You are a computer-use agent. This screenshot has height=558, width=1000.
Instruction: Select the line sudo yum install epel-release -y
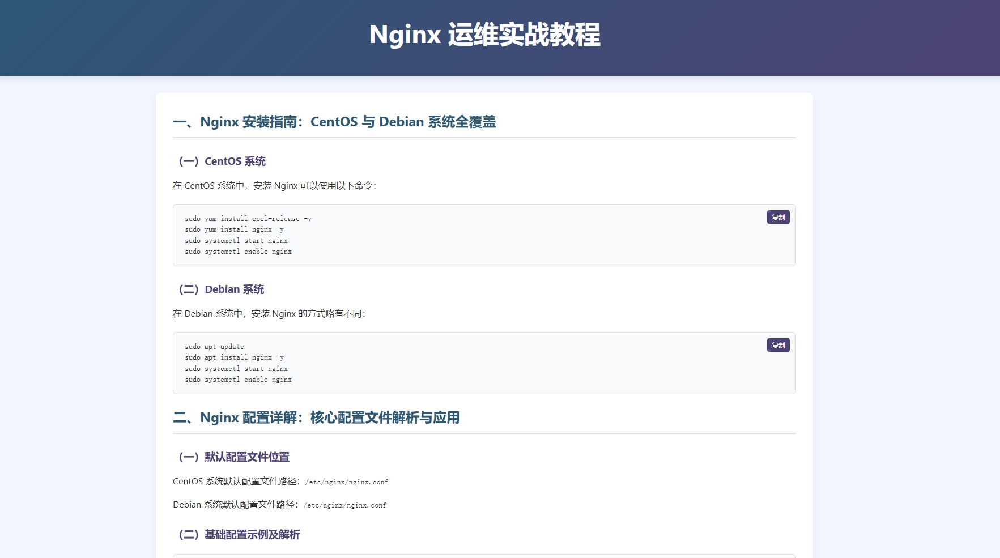click(x=248, y=218)
